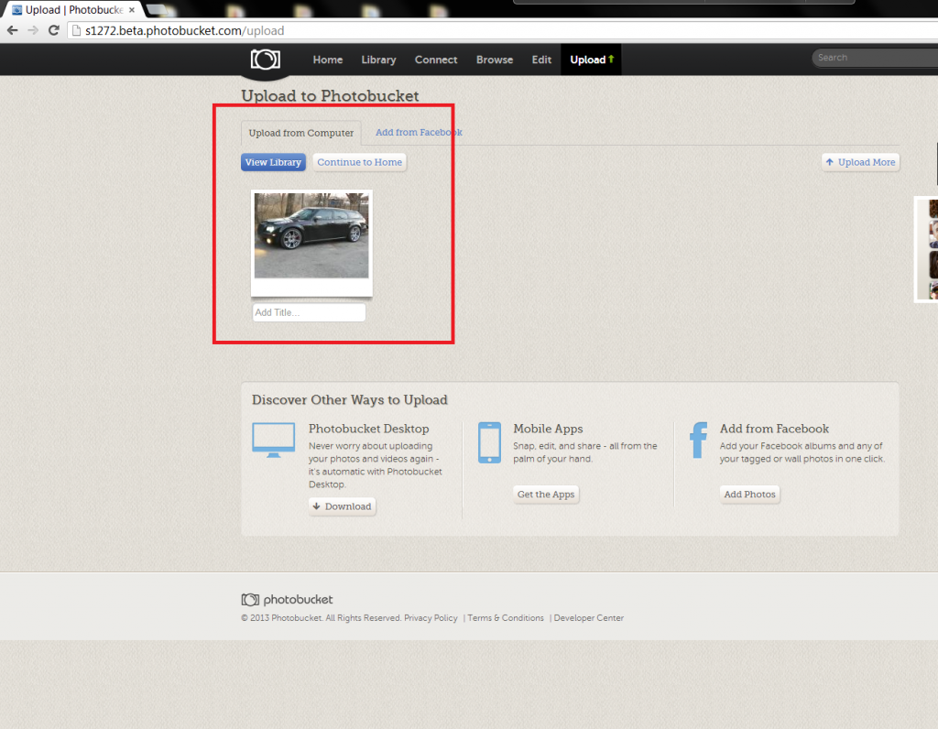Click the Download button for Photobucket Desktop
Viewport: 938px width, 729px height.
pos(342,506)
